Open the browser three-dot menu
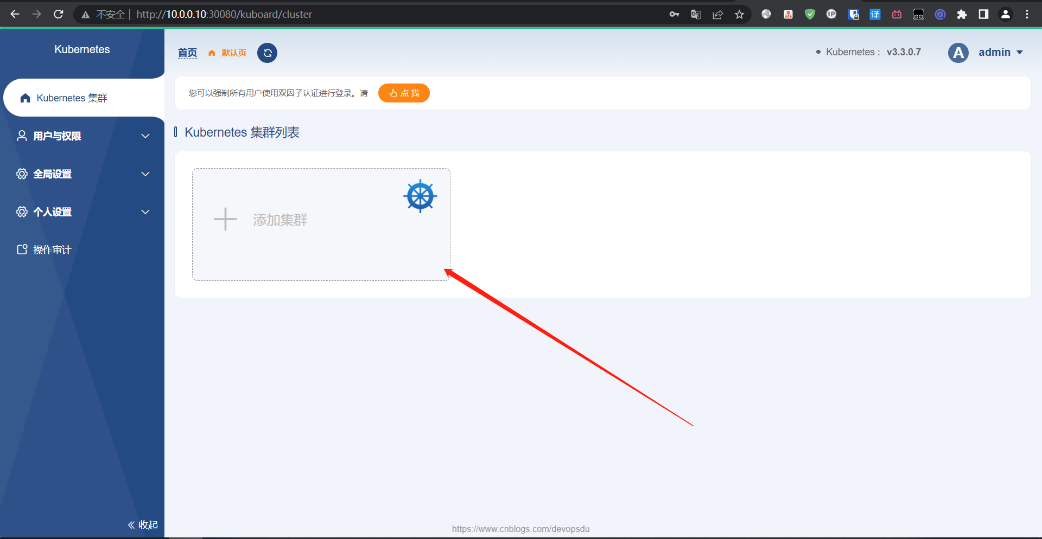 (x=1027, y=15)
